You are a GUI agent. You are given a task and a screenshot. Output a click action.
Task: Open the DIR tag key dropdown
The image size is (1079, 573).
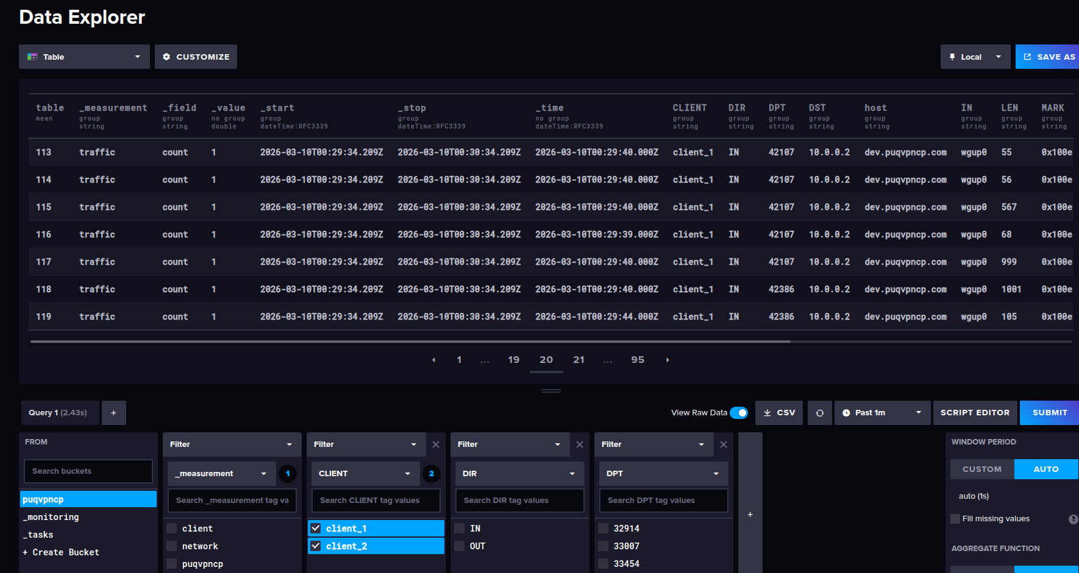[x=520, y=474]
